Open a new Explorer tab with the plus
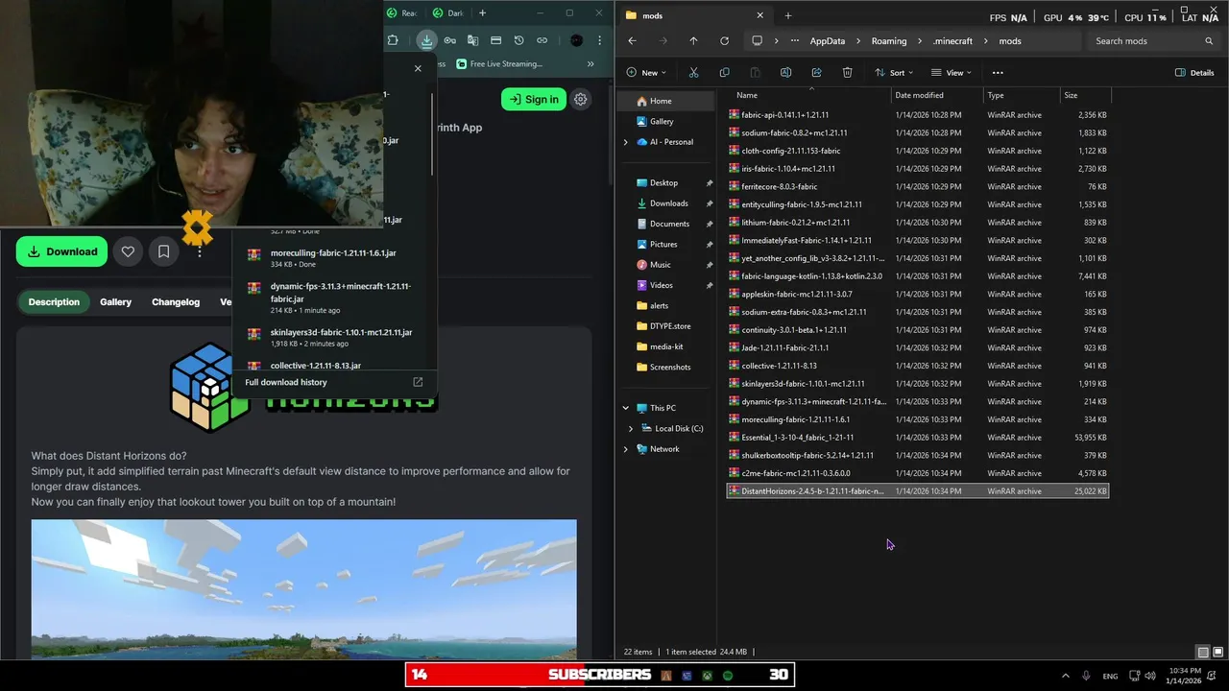1229x691 pixels. point(788,15)
